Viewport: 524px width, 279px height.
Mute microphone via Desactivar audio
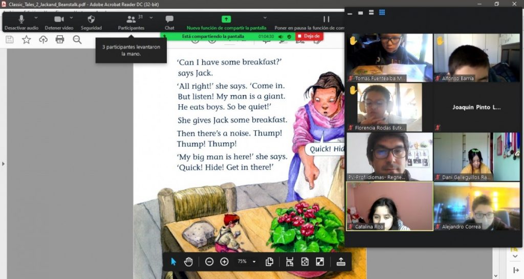click(x=21, y=22)
